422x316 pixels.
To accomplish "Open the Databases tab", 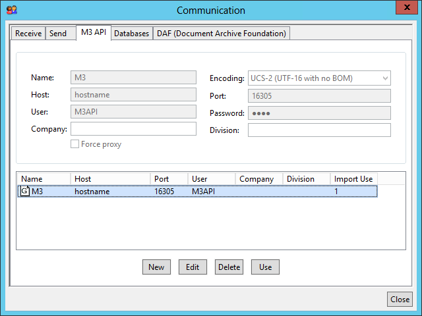I will coord(132,34).
